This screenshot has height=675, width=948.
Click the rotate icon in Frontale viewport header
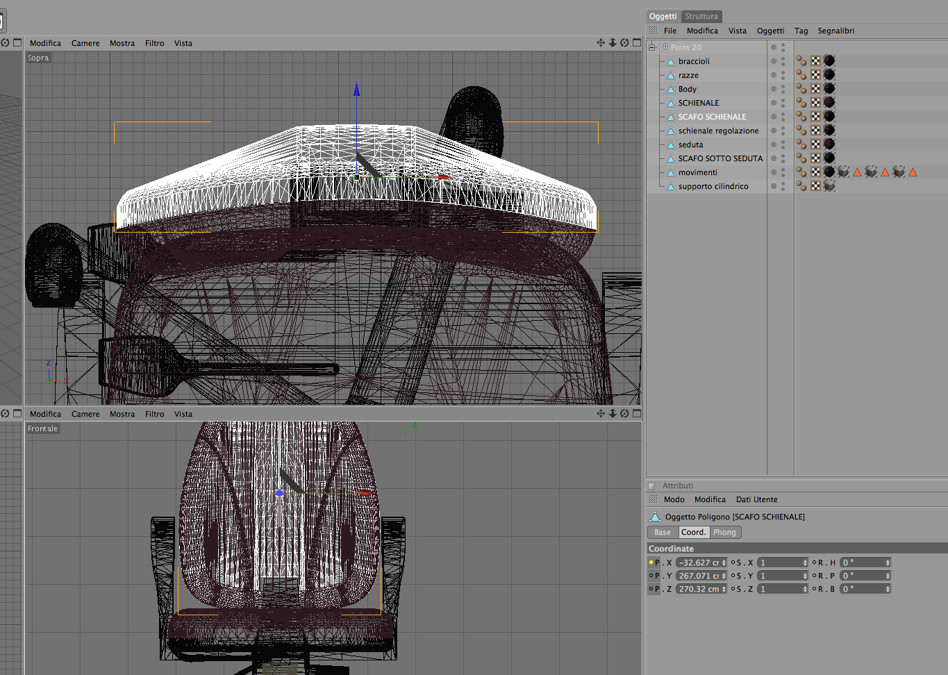(x=624, y=414)
